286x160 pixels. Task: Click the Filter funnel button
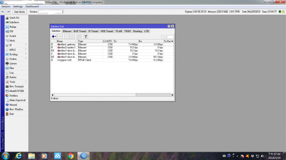tap(86, 36)
